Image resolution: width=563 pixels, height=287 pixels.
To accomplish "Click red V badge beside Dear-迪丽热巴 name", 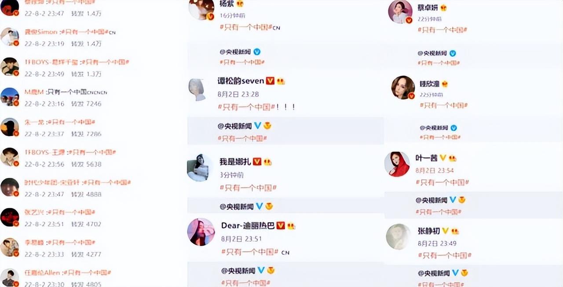I will click(281, 226).
